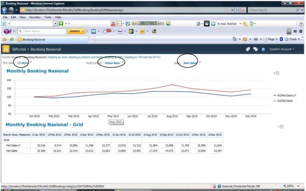306x191 pixels.
Task: Click the green arrow Go icon in the toolbar
Action: click(61, 23)
